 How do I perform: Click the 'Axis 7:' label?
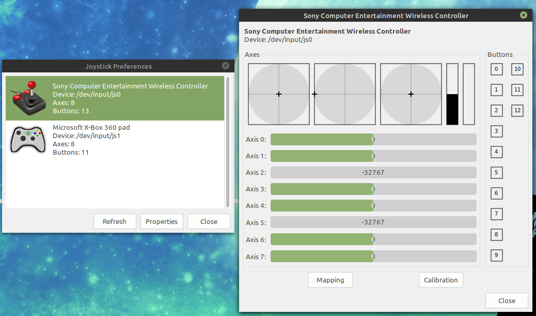256,257
